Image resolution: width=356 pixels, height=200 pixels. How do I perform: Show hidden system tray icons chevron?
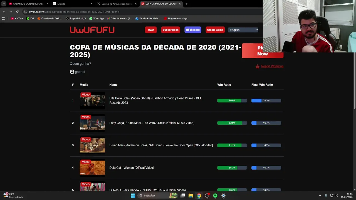pyautogui.click(x=320, y=196)
